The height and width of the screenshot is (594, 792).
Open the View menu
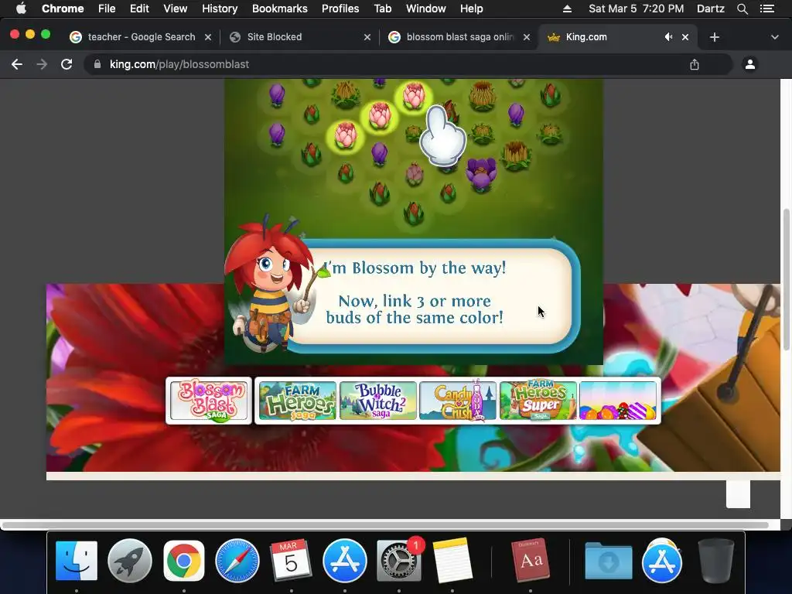coord(176,9)
